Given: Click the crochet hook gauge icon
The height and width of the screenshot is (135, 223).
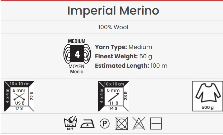Looking at the screenshot, I should [x=113, y=96].
